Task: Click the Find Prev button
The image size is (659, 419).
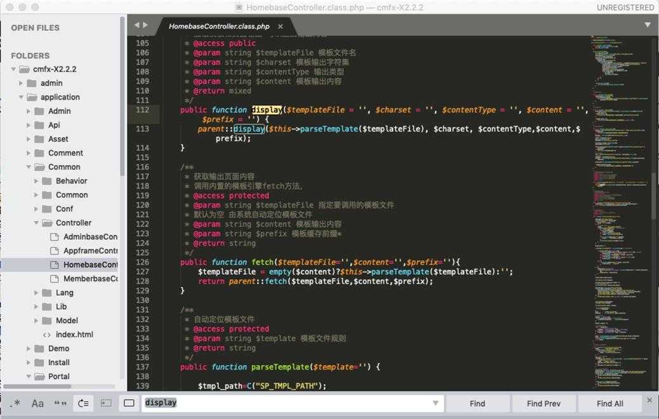Action: pyautogui.click(x=543, y=404)
